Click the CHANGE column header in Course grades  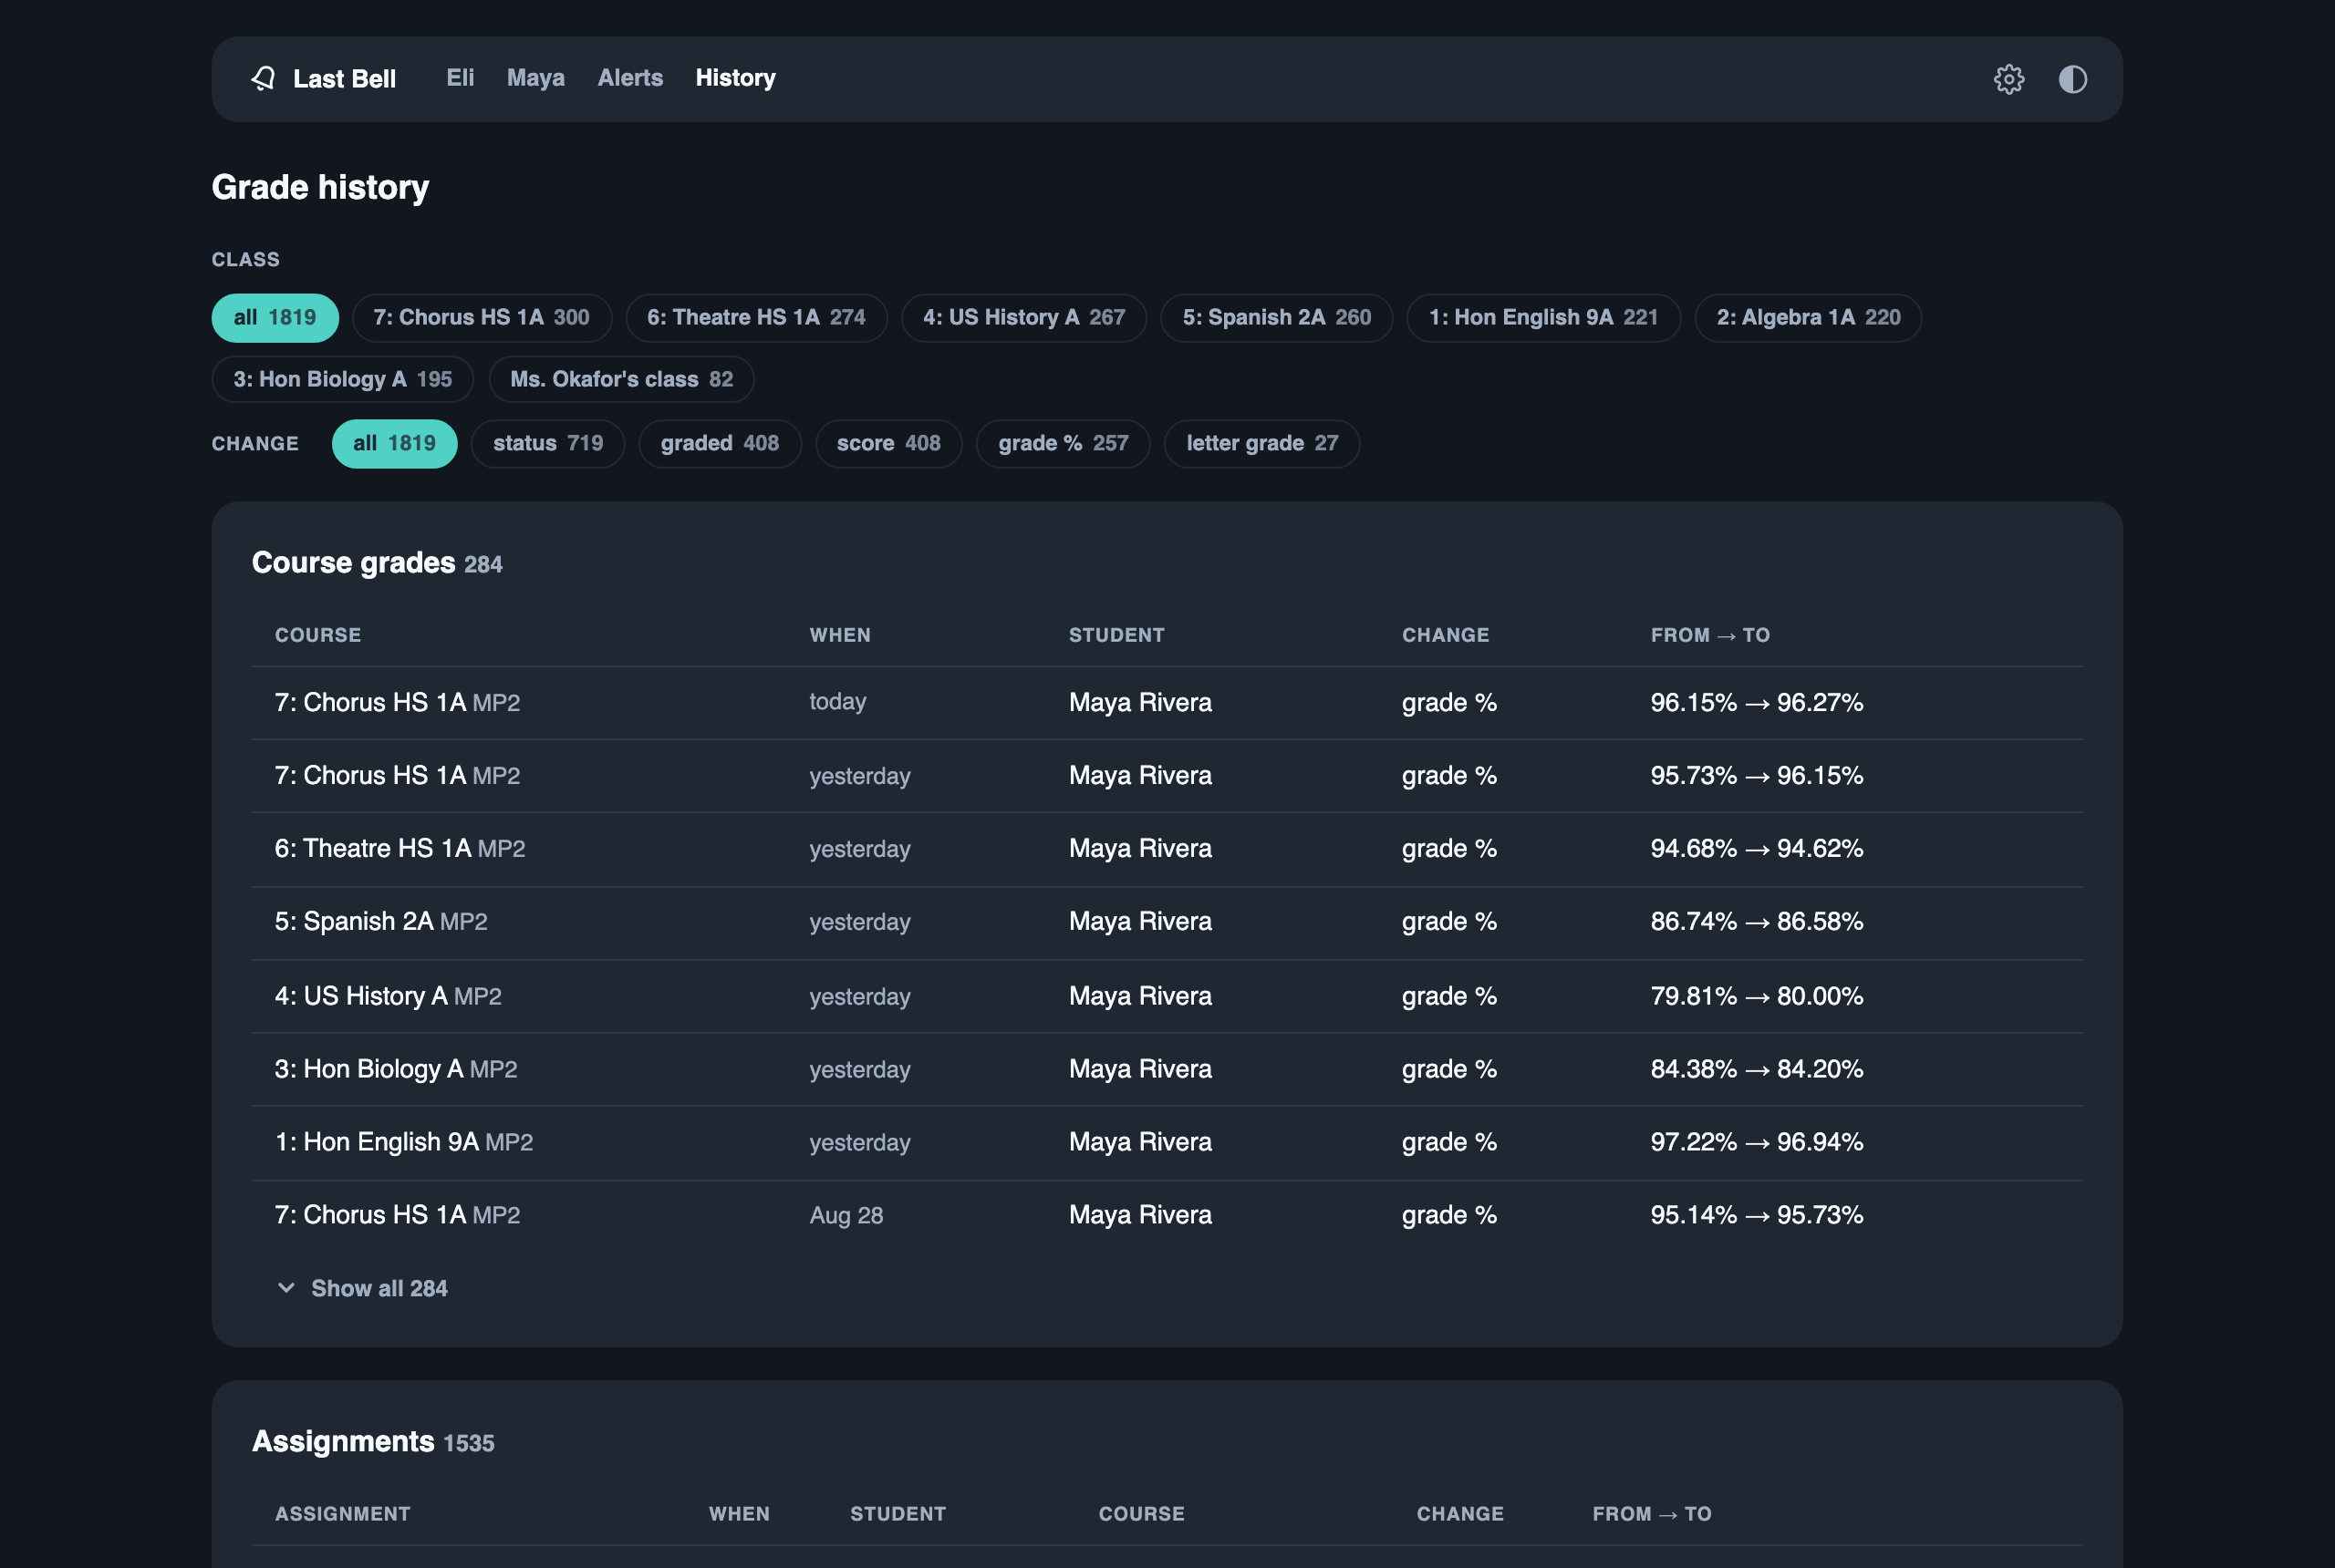(x=1446, y=635)
